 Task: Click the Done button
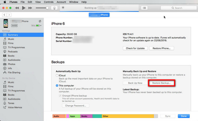pyautogui.click(x=184, y=116)
